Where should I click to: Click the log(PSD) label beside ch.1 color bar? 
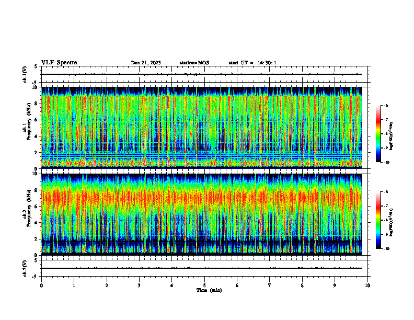(x=392, y=136)
